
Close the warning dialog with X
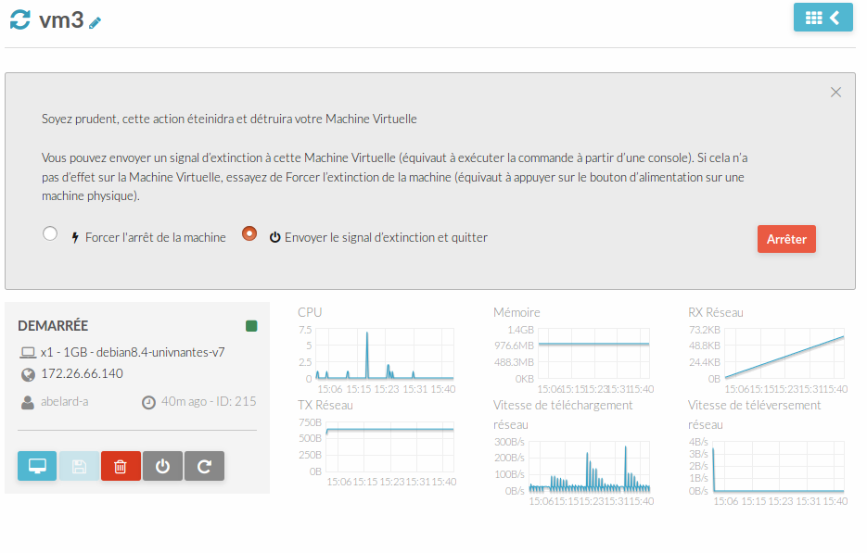(x=835, y=93)
